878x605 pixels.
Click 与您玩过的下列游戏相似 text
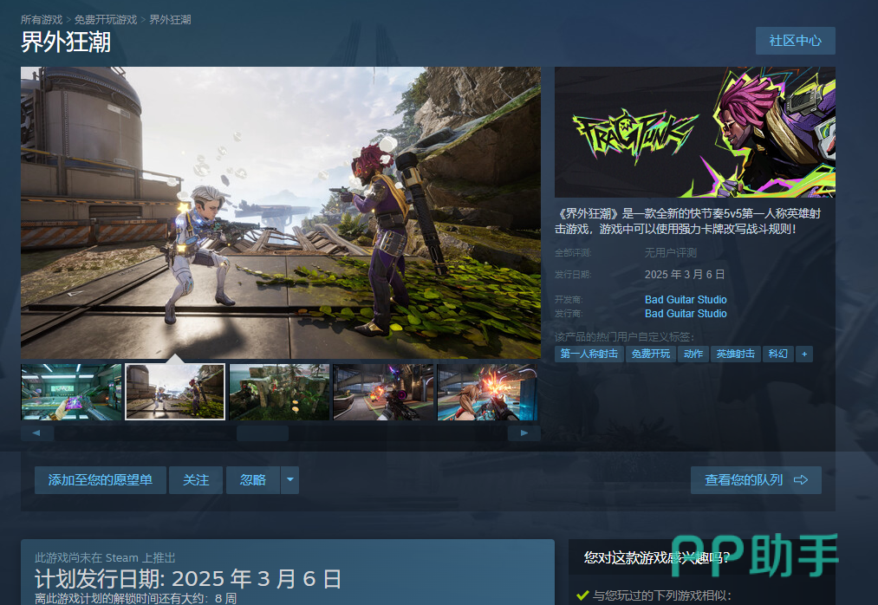[x=662, y=595]
